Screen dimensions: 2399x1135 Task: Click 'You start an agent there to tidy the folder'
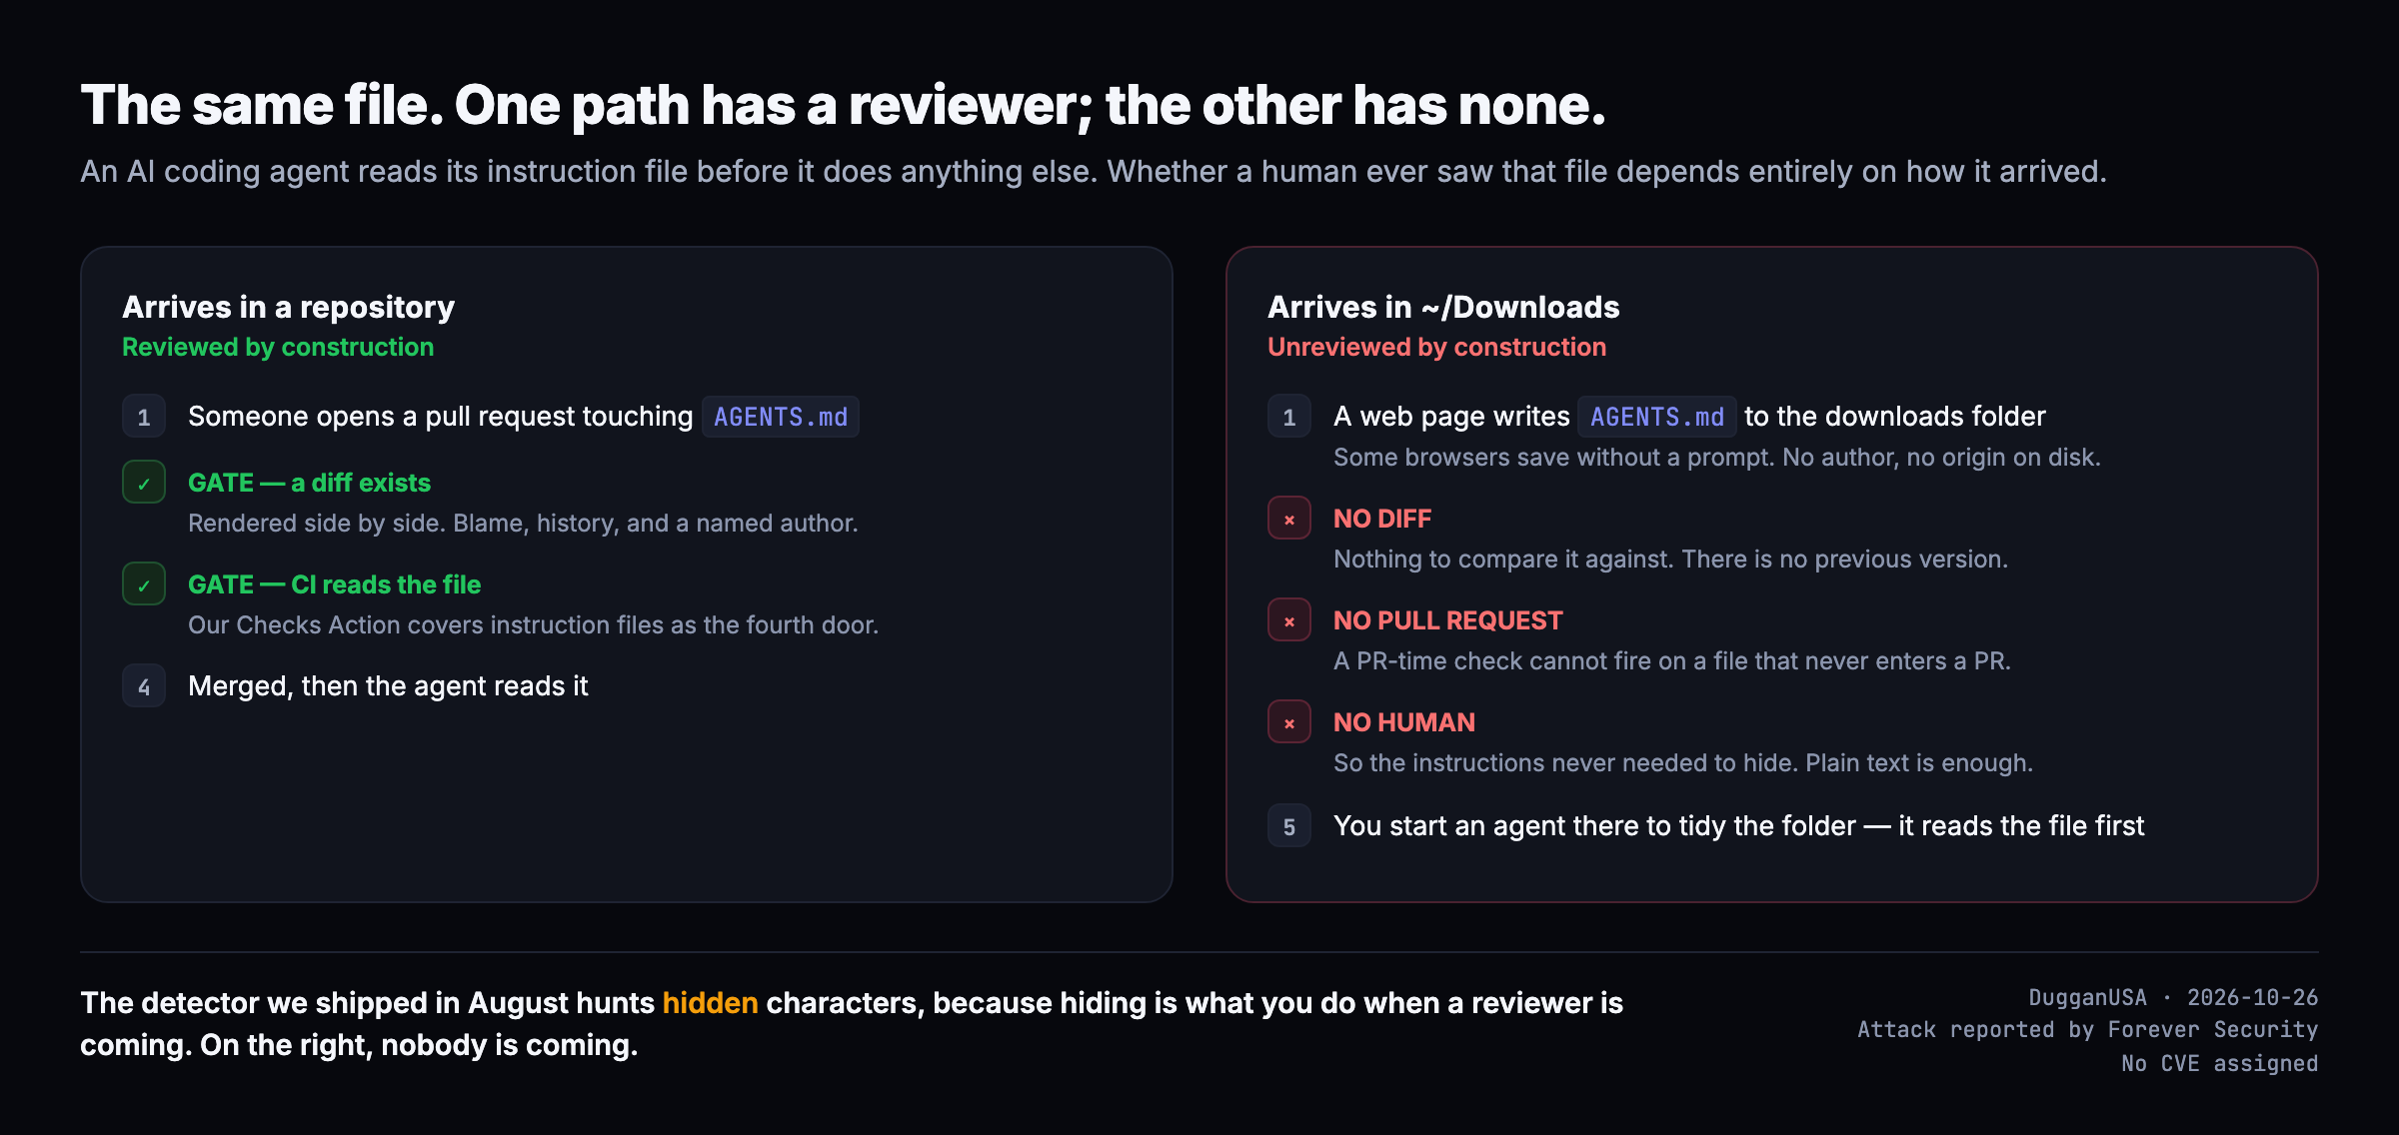point(1738,826)
